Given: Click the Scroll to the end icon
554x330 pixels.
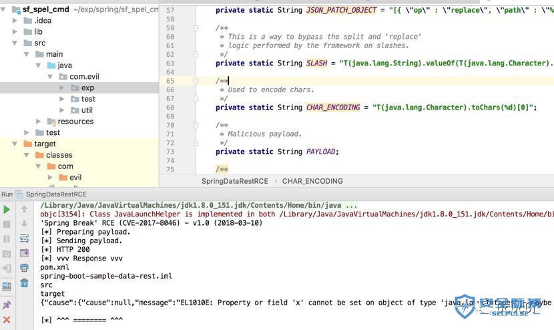Looking at the screenshot, I should pos(25,253).
